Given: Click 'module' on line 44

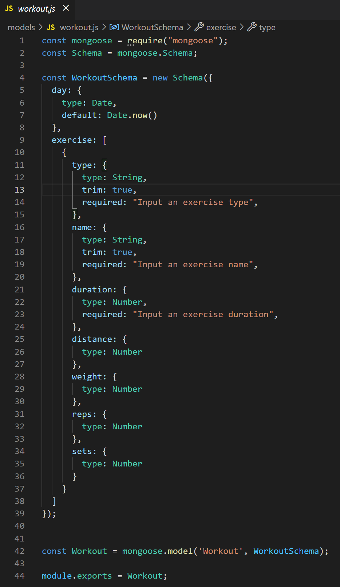Looking at the screenshot, I should click(57, 576).
